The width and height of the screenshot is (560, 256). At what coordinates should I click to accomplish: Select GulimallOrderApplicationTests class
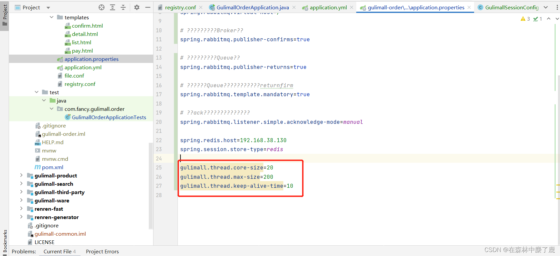109,117
